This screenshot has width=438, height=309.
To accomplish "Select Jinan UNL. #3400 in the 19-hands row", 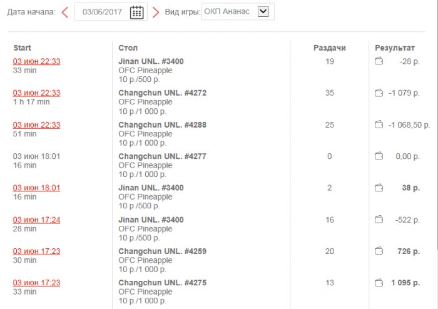I will pos(151,61).
